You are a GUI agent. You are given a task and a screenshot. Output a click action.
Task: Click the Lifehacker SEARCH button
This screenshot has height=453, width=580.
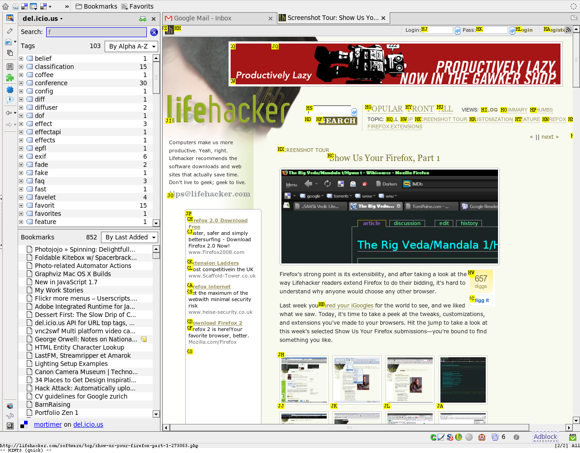click(x=338, y=121)
